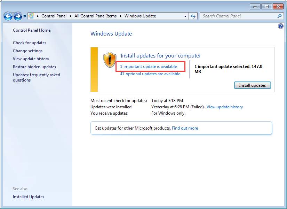287x209 pixels.
Task: Open Restore hidden updates
Action: pyautogui.click(x=34, y=67)
